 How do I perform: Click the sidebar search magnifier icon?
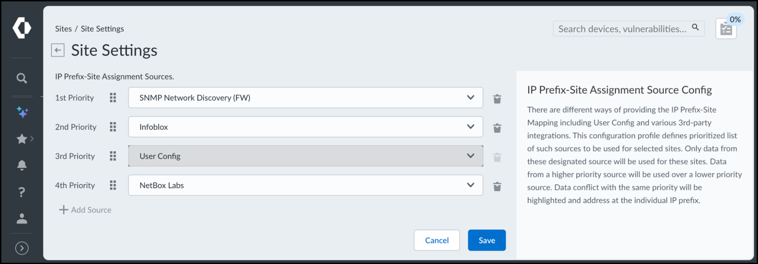click(x=22, y=78)
